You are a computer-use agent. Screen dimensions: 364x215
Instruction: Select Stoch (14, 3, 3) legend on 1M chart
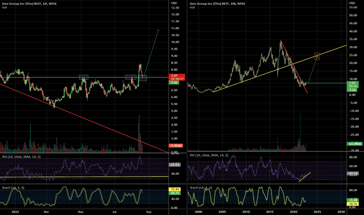(201, 188)
